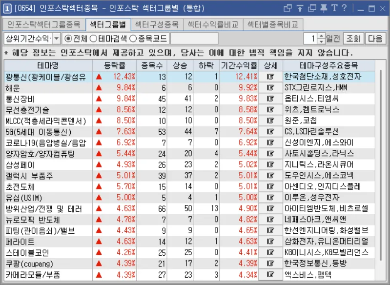Open detail icon for 광통신 row

click(x=270, y=77)
